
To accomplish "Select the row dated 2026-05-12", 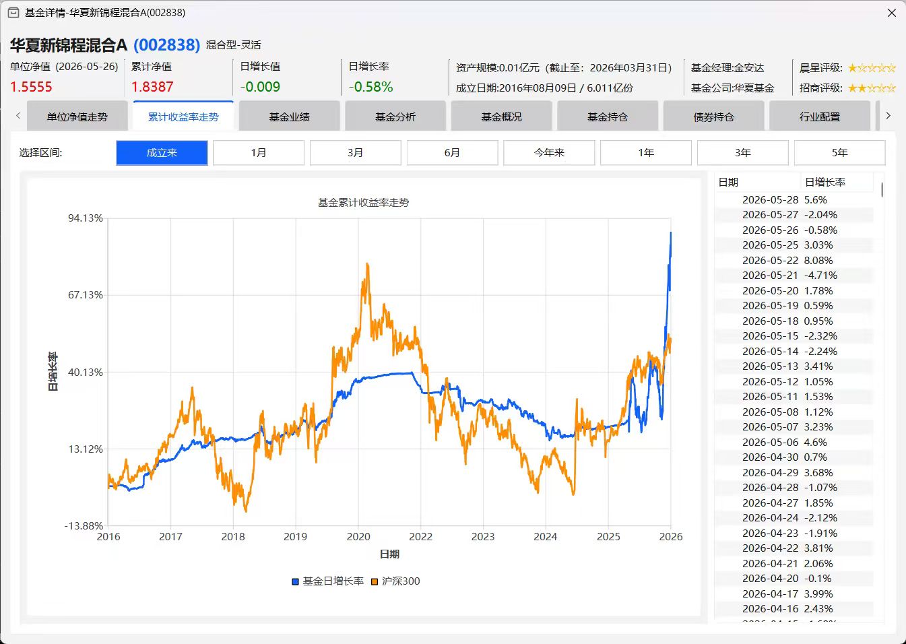I will pyautogui.click(x=794, y=382).
